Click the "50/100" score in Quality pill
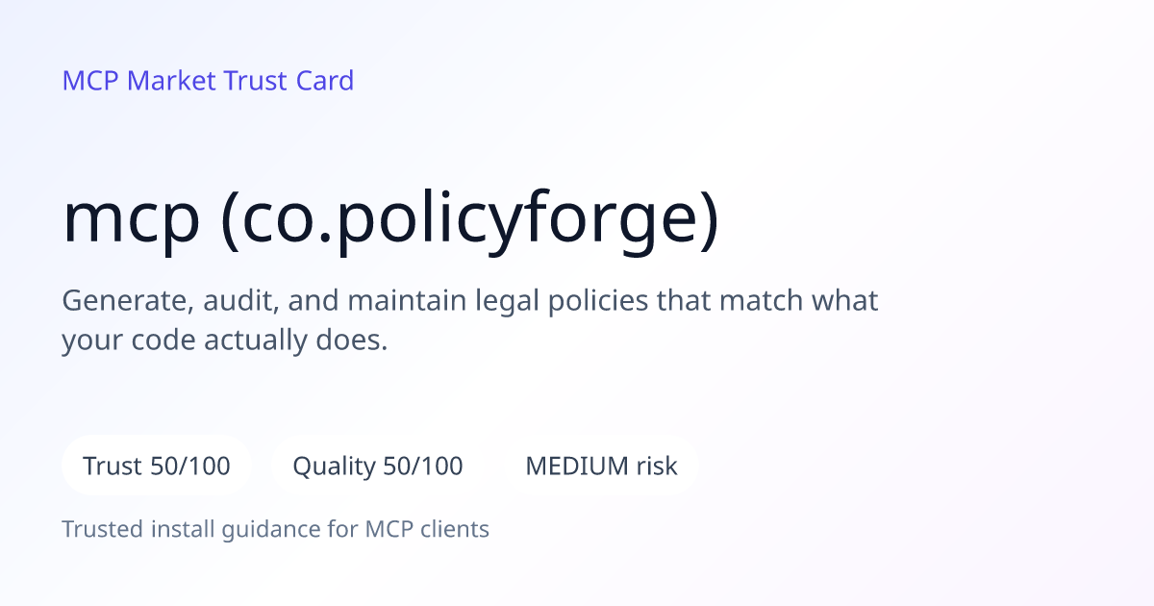 click(423, 467)
